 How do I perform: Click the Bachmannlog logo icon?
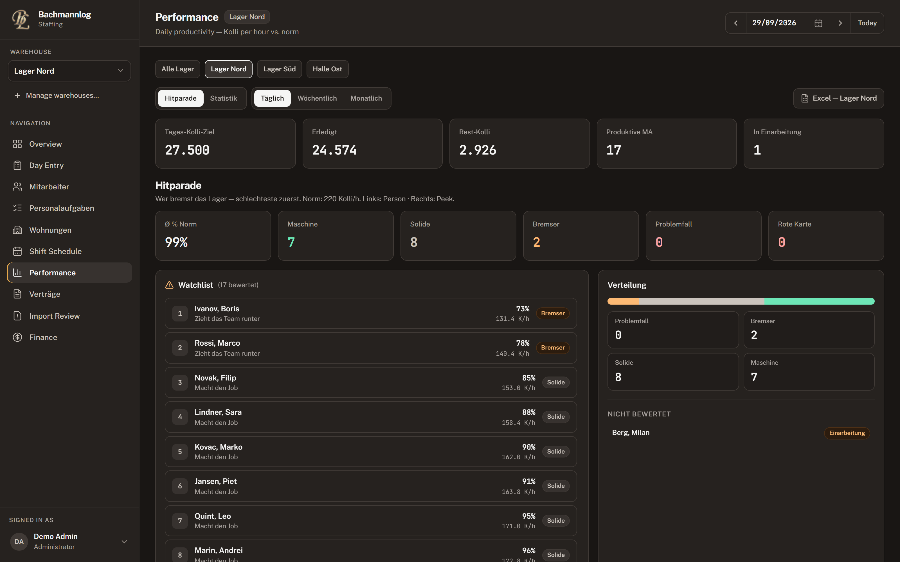(21, 19)
